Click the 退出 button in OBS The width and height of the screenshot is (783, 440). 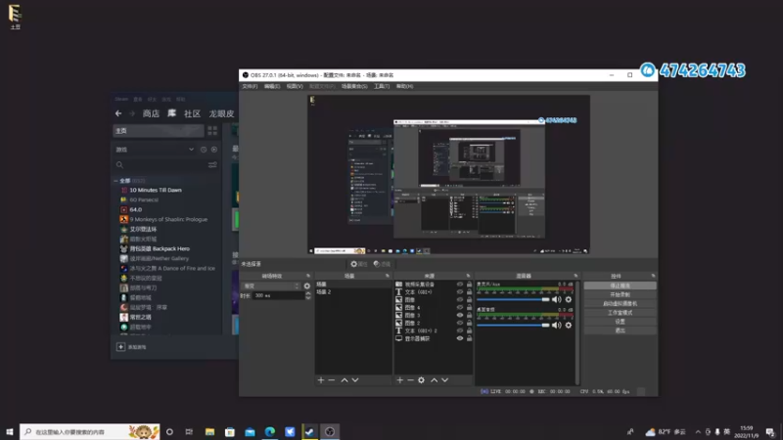(620, 330)
